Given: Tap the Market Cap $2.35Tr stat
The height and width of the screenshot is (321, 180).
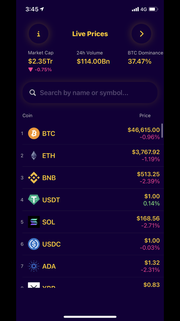Looking at the screenshot, I should (40, 61).
